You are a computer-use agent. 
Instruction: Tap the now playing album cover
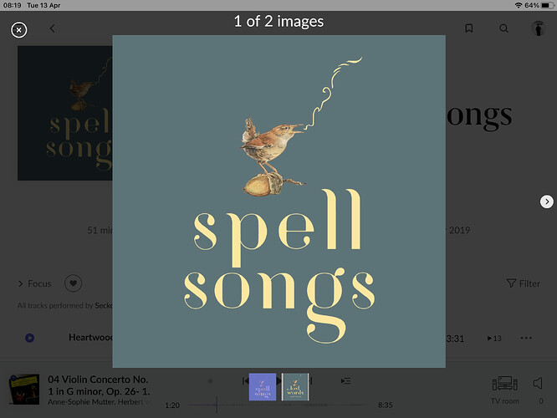24,389
